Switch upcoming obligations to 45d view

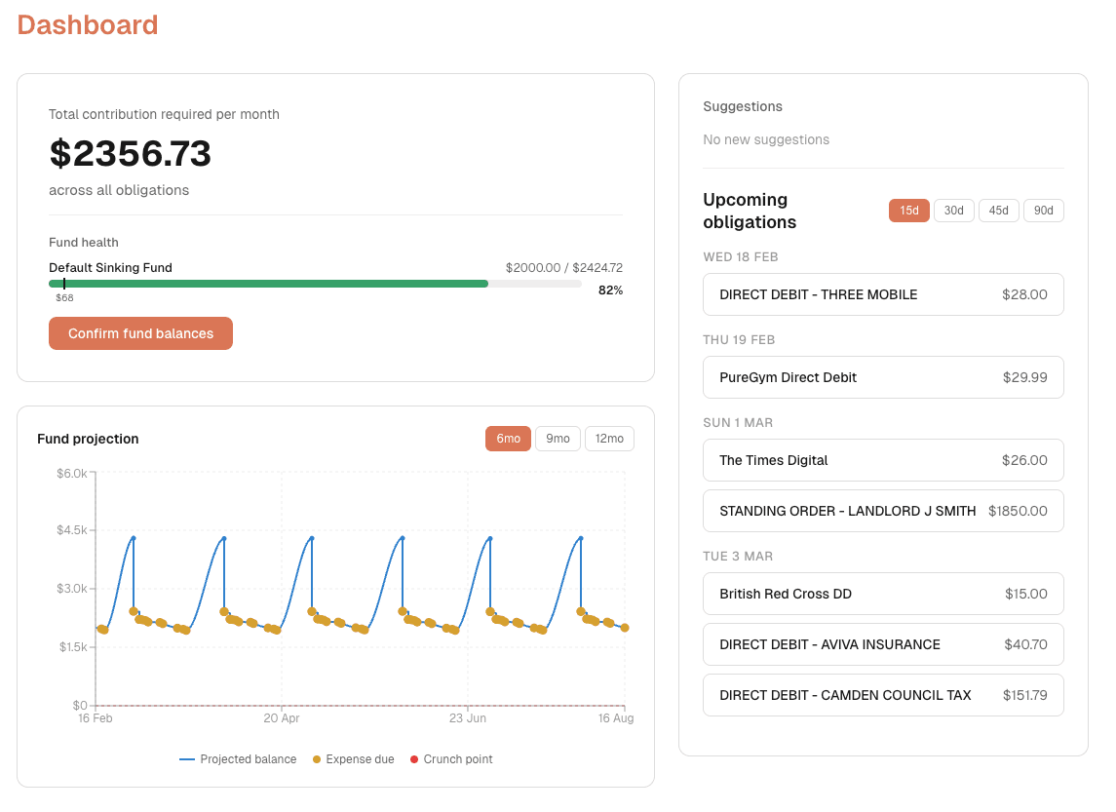pyautogui.click(x=998, y=210)
